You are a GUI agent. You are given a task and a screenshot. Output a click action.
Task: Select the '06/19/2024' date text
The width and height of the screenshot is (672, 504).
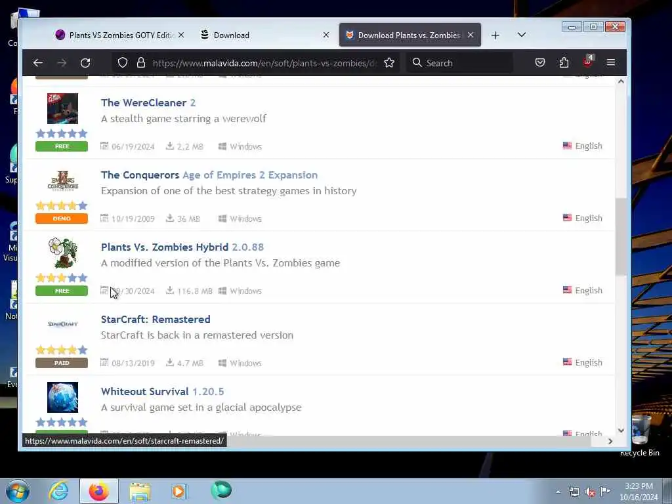(x=133, y=146)
